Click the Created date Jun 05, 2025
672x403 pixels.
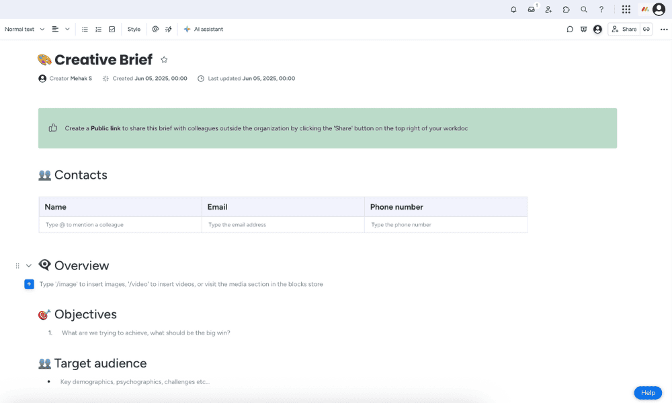point(145,79)
